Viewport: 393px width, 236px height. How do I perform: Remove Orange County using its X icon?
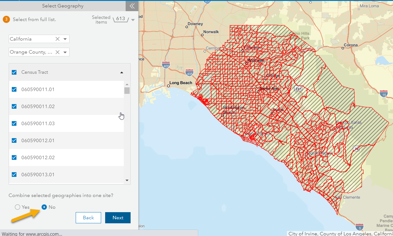[x=57, y=52]
